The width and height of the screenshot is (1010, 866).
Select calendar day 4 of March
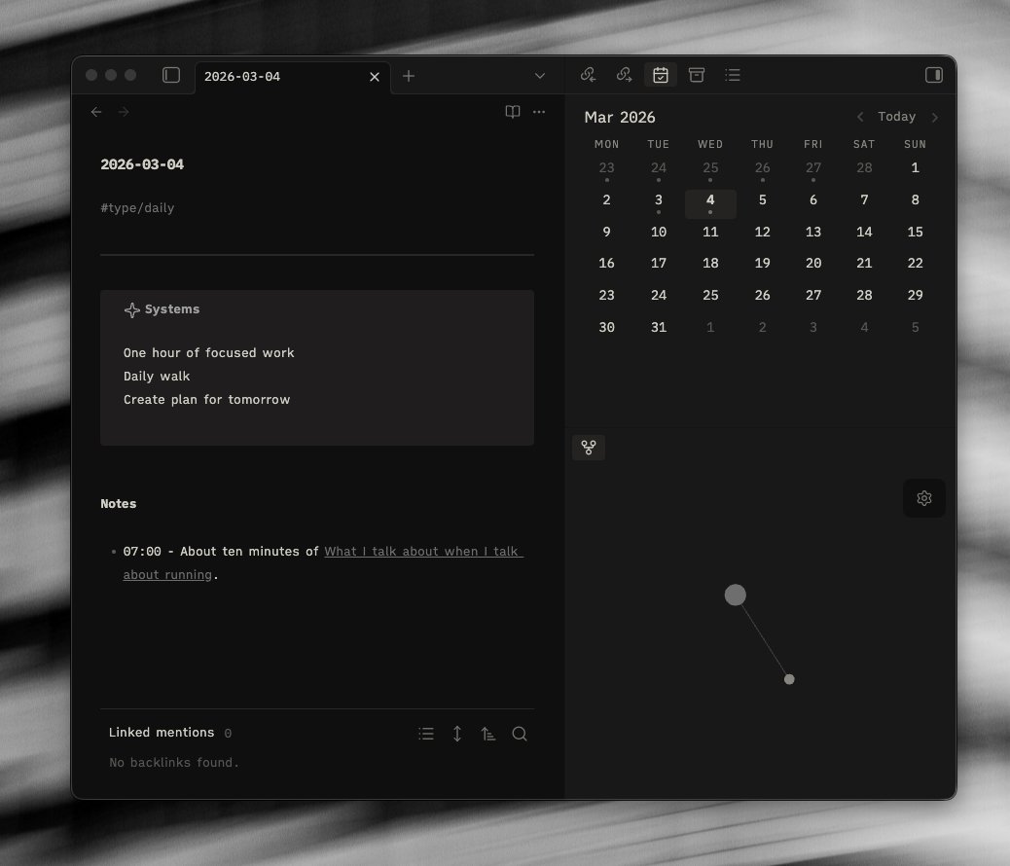pyautogui.click(x=710, y=203)
